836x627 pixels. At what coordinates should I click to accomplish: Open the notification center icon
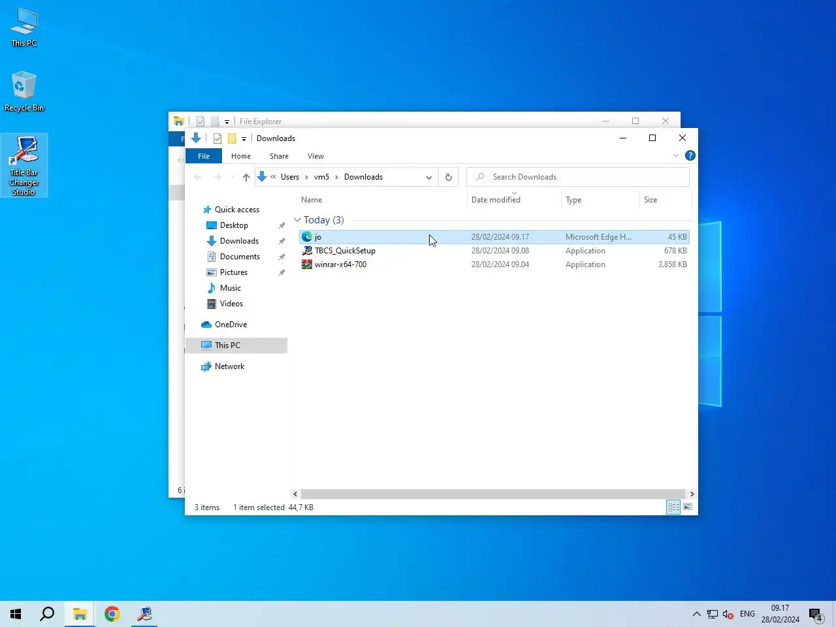tap(816, 614)
